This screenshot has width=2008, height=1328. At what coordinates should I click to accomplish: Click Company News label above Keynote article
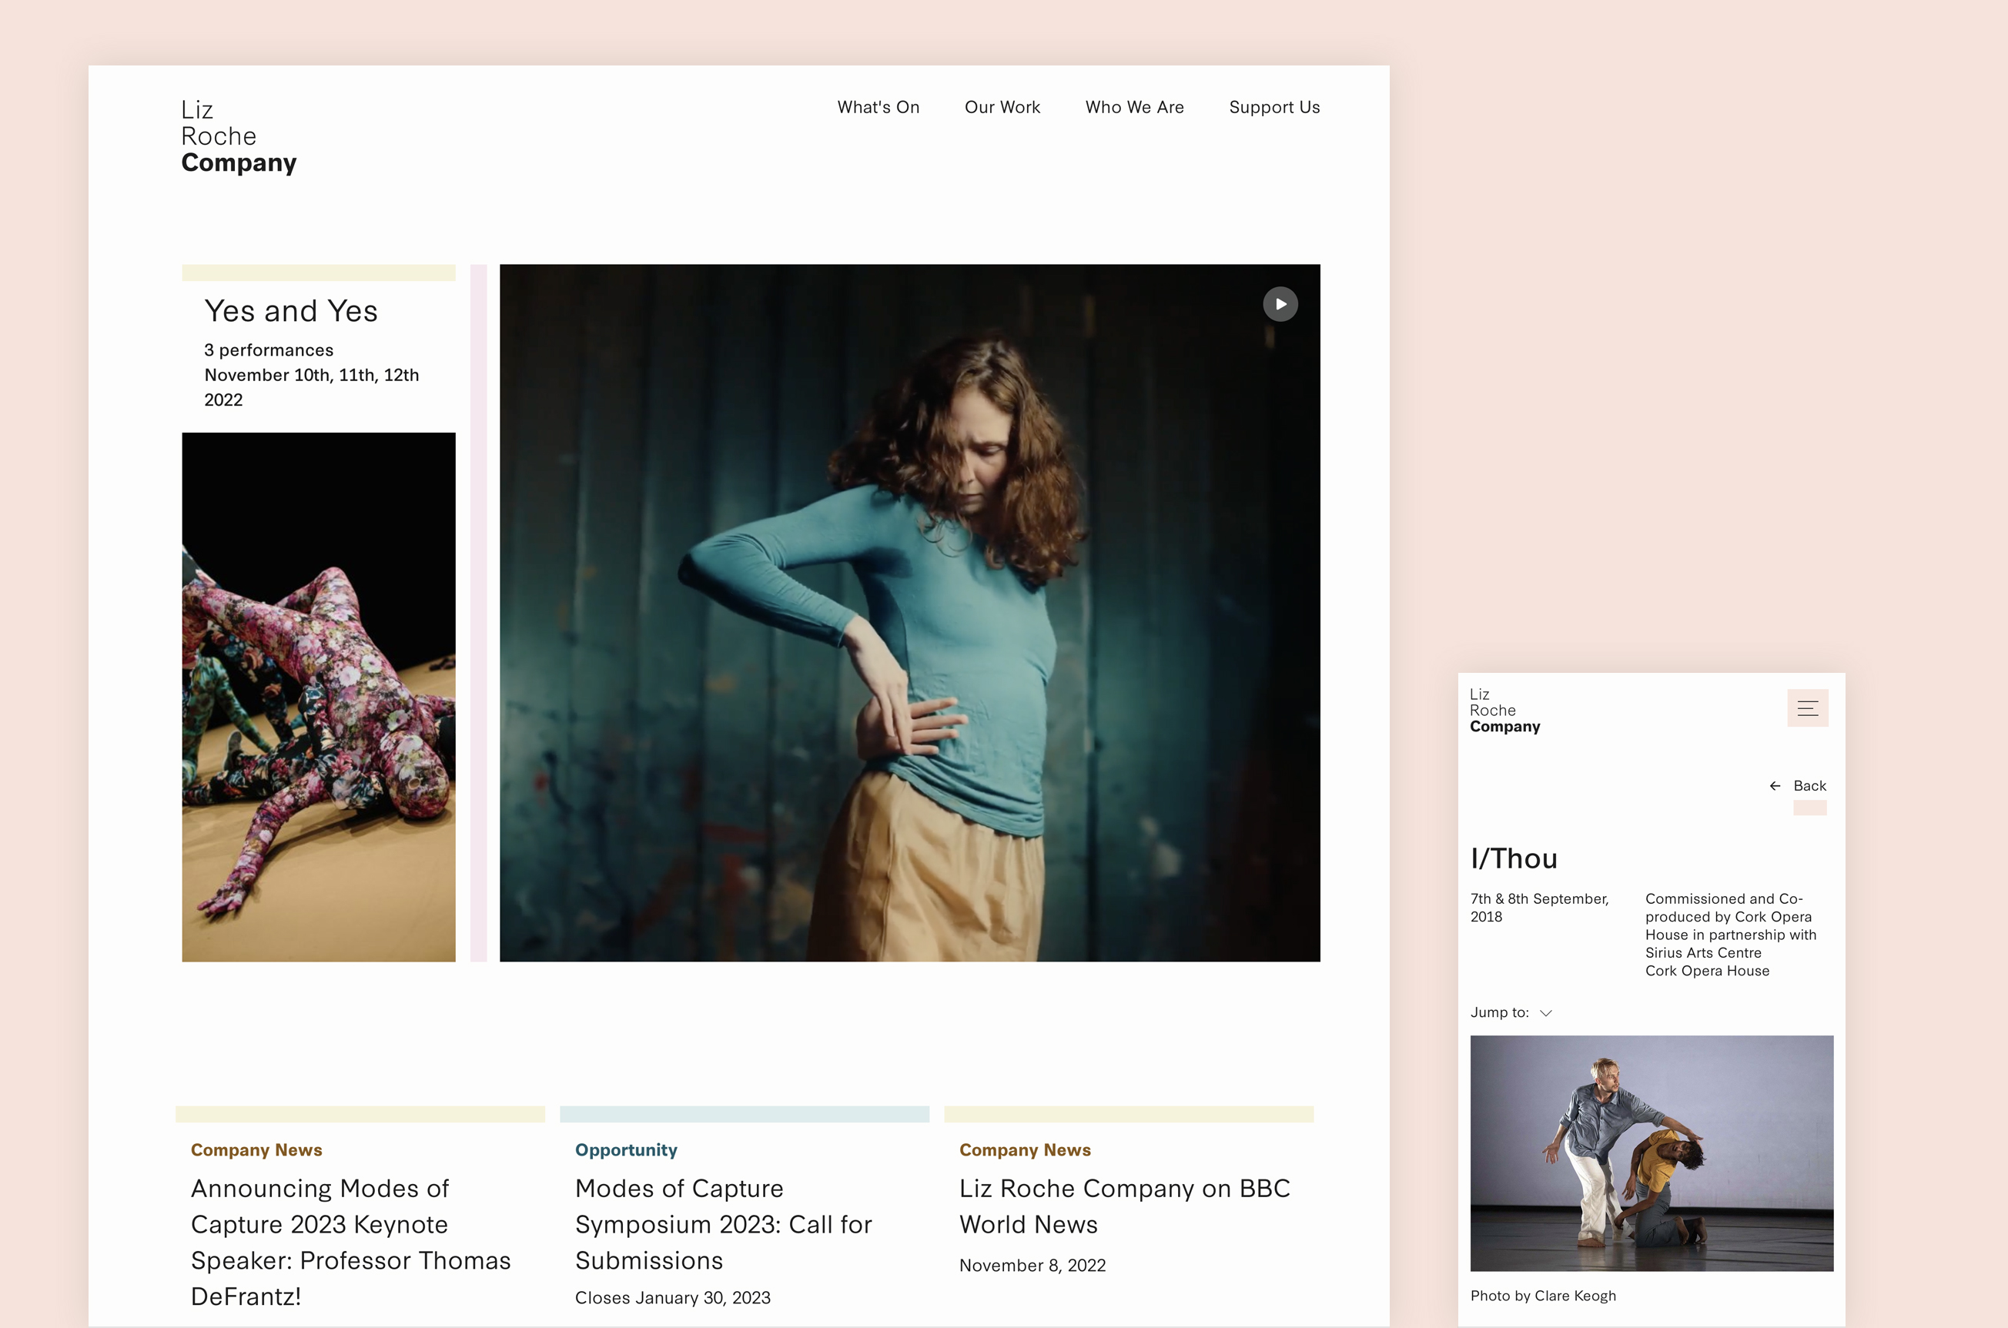point(256,1149)
